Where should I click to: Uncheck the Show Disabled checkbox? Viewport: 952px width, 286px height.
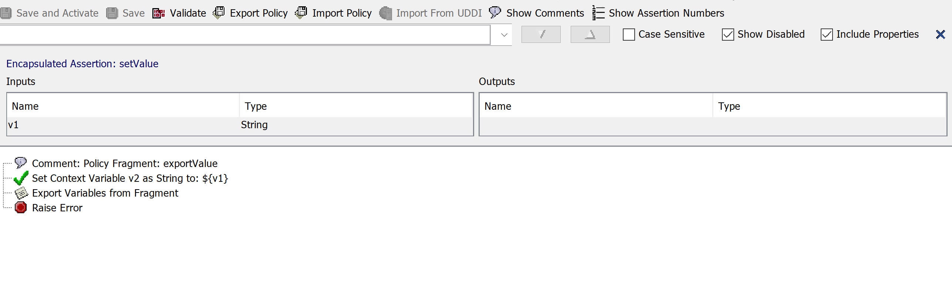coord(728,34)
